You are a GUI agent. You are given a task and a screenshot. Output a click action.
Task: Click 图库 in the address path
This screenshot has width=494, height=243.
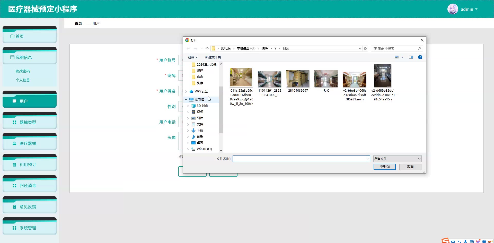[265, 48]
